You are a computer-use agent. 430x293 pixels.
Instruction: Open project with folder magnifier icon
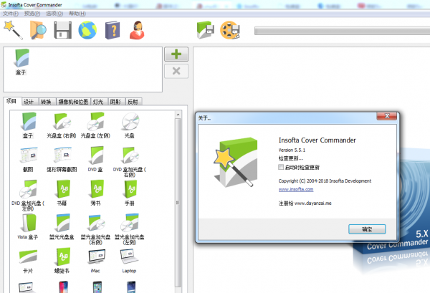pos(38,30)
